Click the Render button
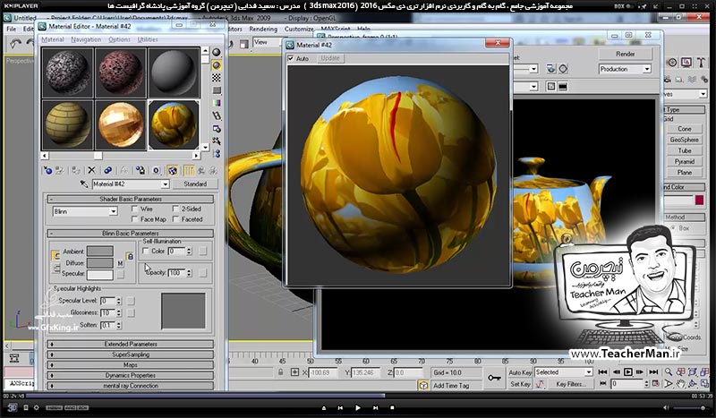The image size is (716, 418). [625, 54]
